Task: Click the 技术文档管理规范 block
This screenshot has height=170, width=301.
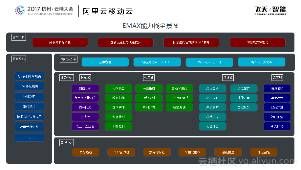Action: click(x=29, y=116)
